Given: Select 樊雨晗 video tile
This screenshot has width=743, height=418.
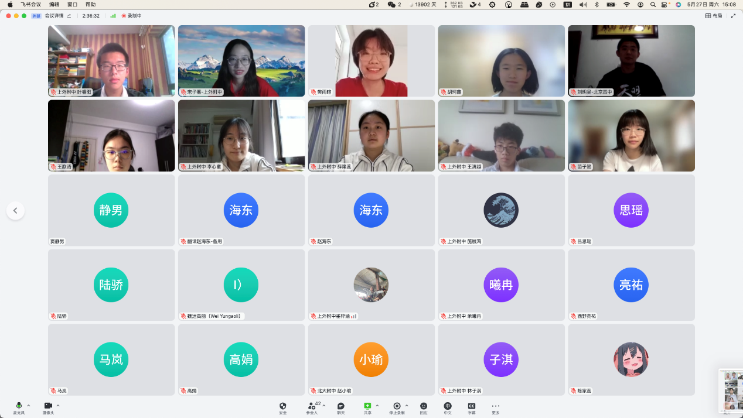Looking at the screenshot, I should tap(371, 61).
